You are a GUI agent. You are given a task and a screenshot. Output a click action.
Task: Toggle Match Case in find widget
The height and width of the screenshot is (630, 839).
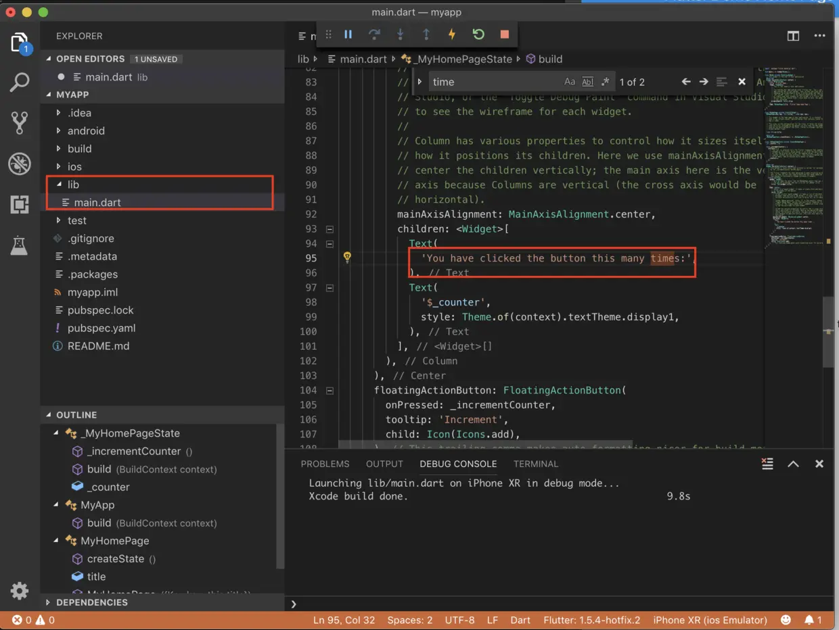tap(570, 82)
